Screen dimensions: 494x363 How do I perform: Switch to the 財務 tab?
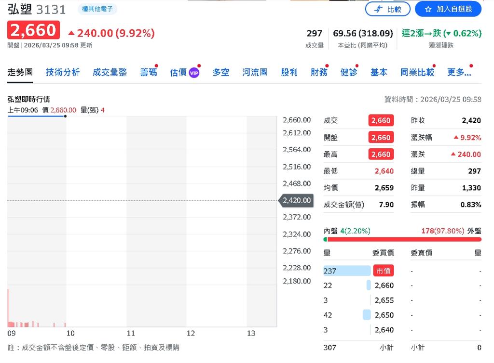(x=318, y=72)
